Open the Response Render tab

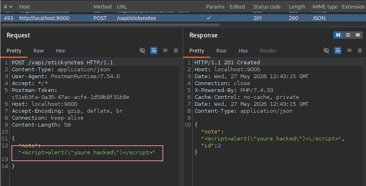coord(268,50)
